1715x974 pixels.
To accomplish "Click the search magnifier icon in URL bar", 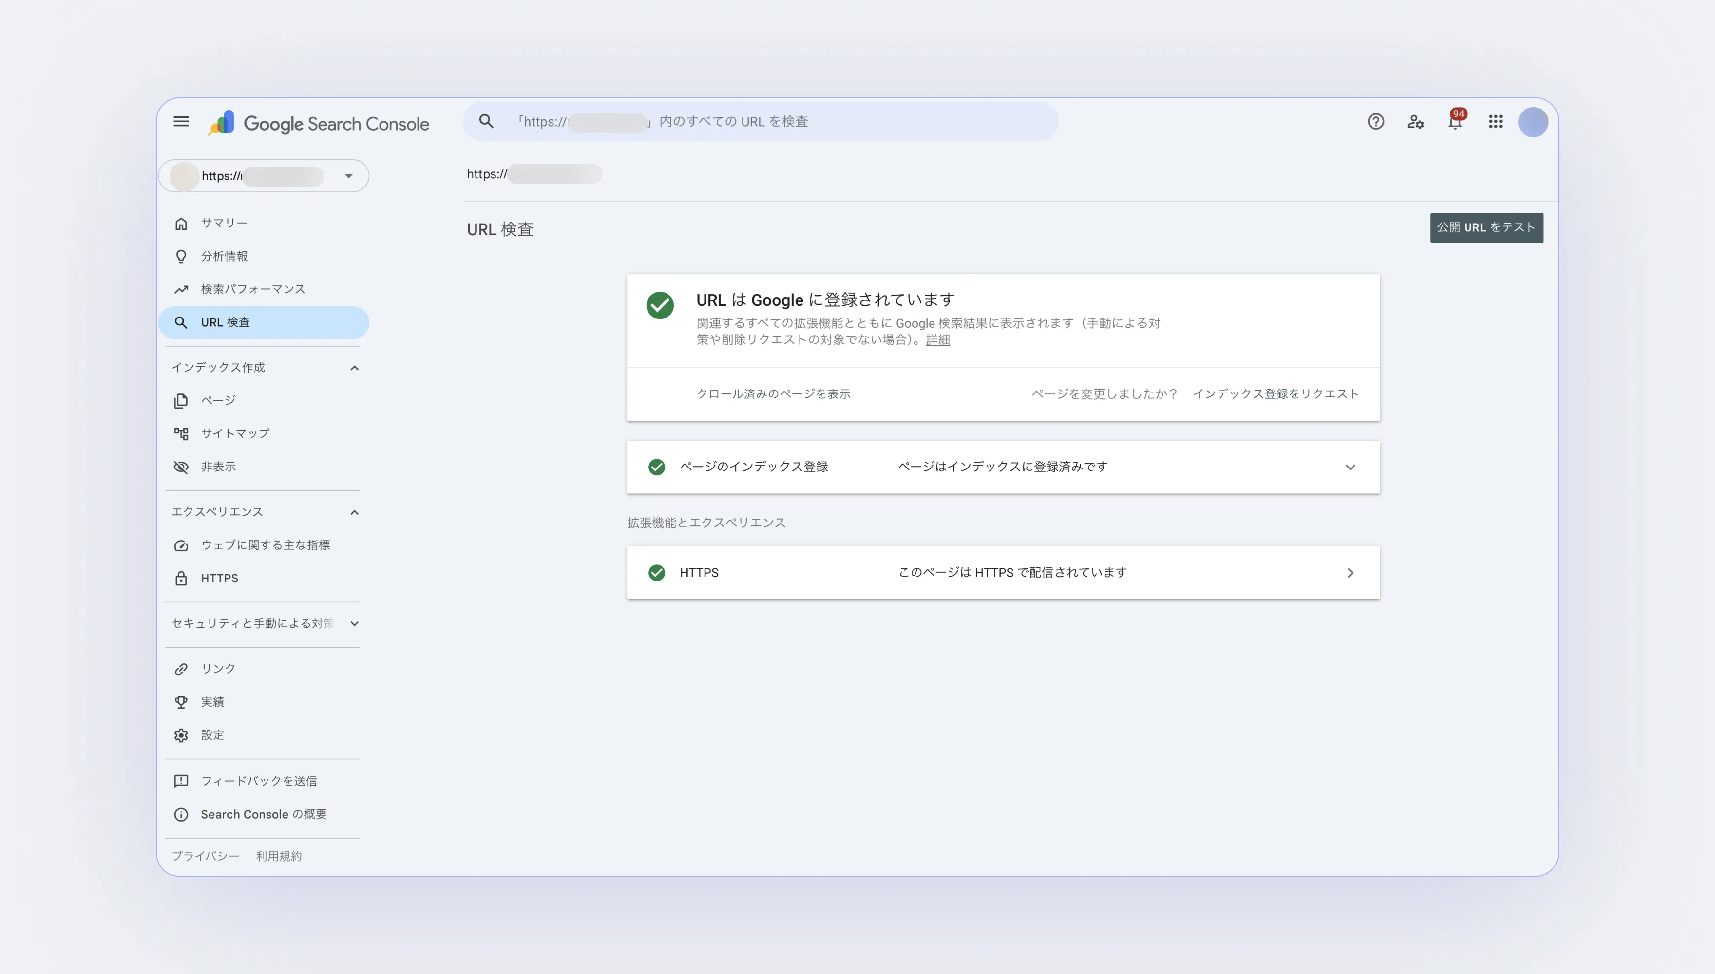I will click(486, 121).
